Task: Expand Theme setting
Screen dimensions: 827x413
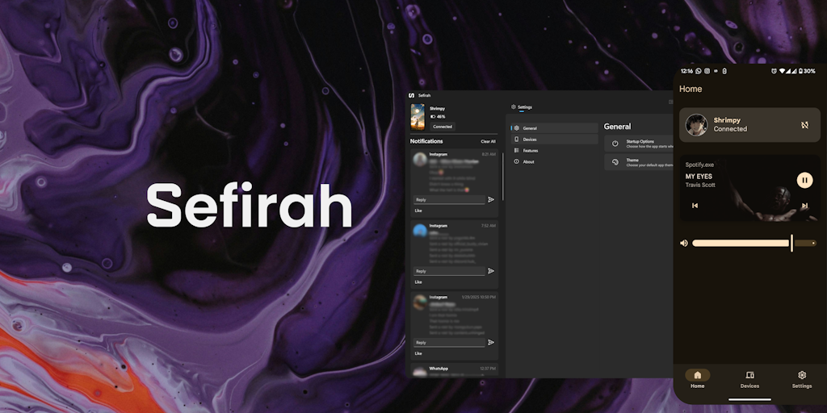Action: tap(639, 162)
